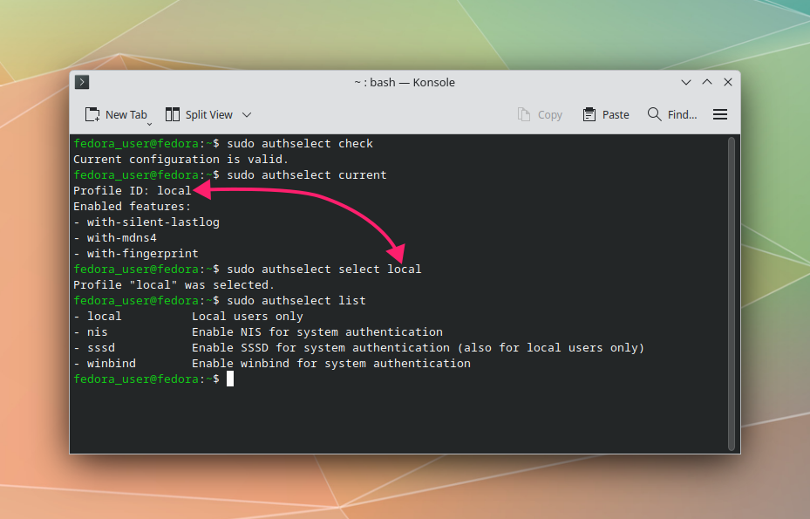Image resolution: width=810 pixels, height=519 pixels.
Task: Expand the Split View dropdown chevron
Action: [247, 115]
